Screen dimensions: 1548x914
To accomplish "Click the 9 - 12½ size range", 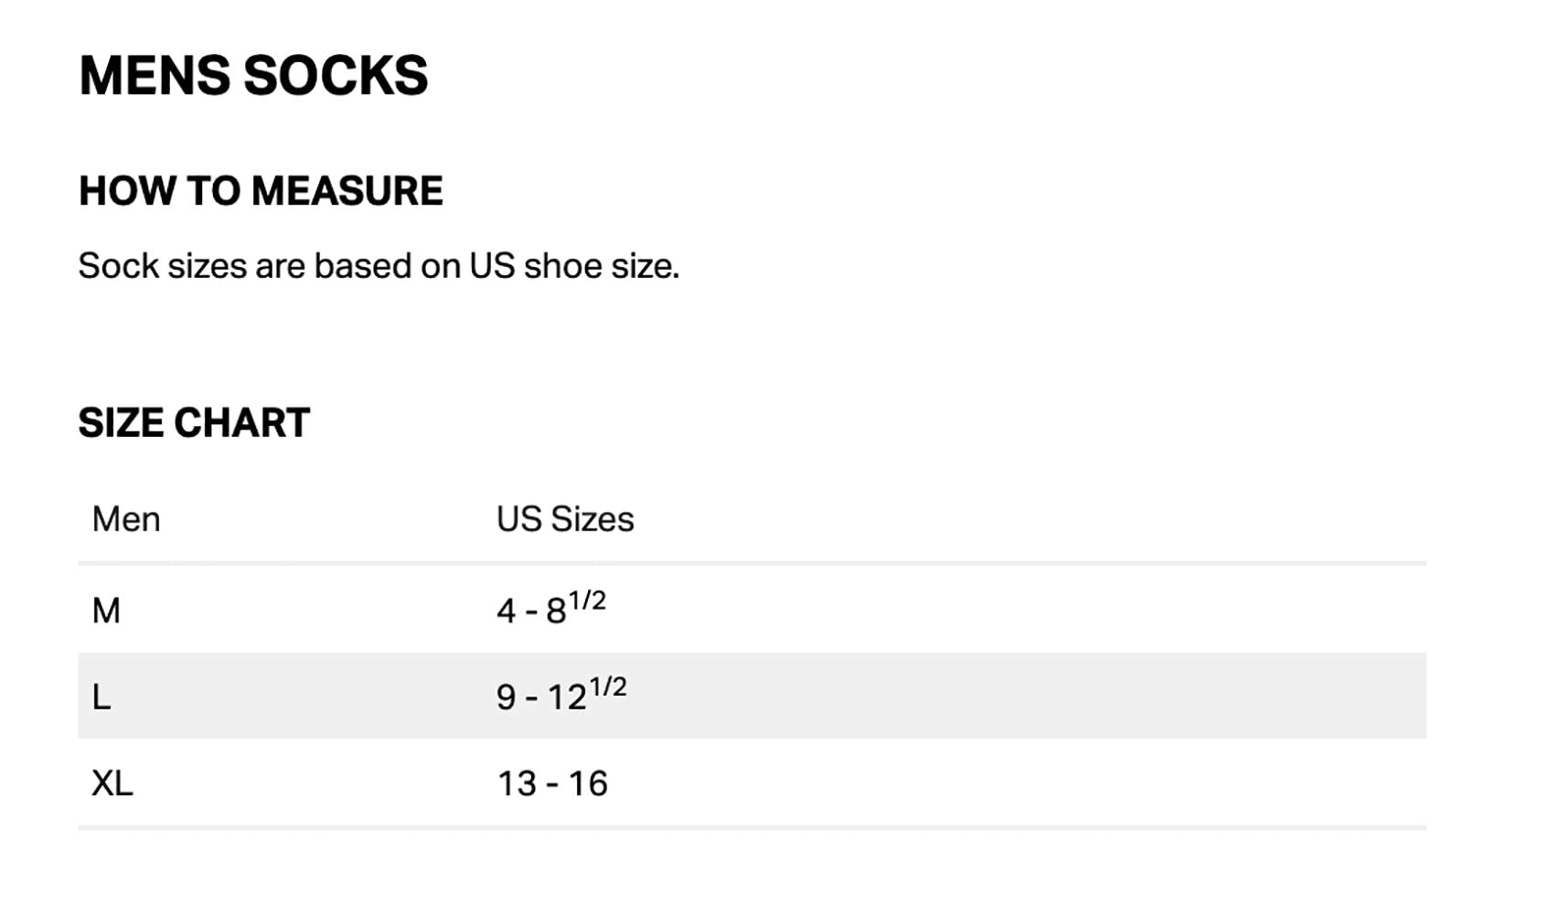I will coord(560,696).
